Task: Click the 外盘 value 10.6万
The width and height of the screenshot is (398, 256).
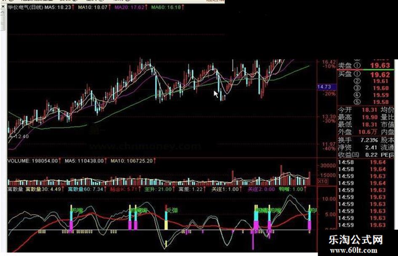Action: [x=368, y=132]
